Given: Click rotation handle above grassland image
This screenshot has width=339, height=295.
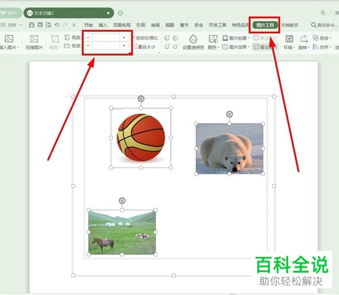Looking at the screenshot, I should tap(122, 201).
